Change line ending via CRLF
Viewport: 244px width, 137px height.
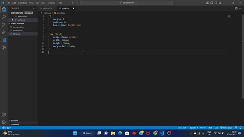click(x=210, y=128)
